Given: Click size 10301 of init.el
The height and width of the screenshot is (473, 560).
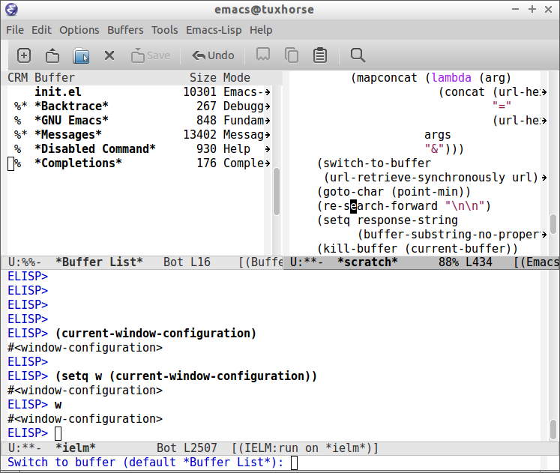Looking at the screenshot, I should tap(199, 92).
